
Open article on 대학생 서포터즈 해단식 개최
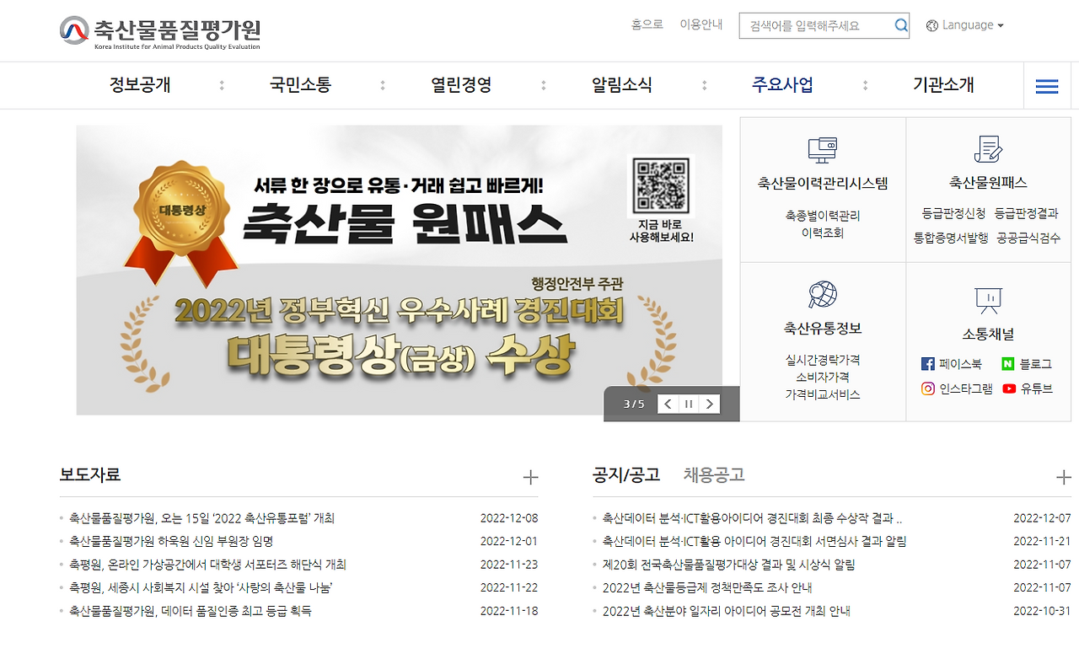pos(207,565)
